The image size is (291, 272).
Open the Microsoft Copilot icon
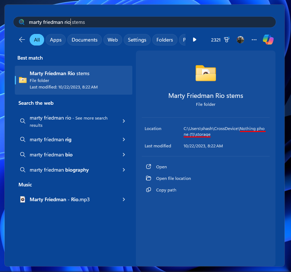click(268, 40)
